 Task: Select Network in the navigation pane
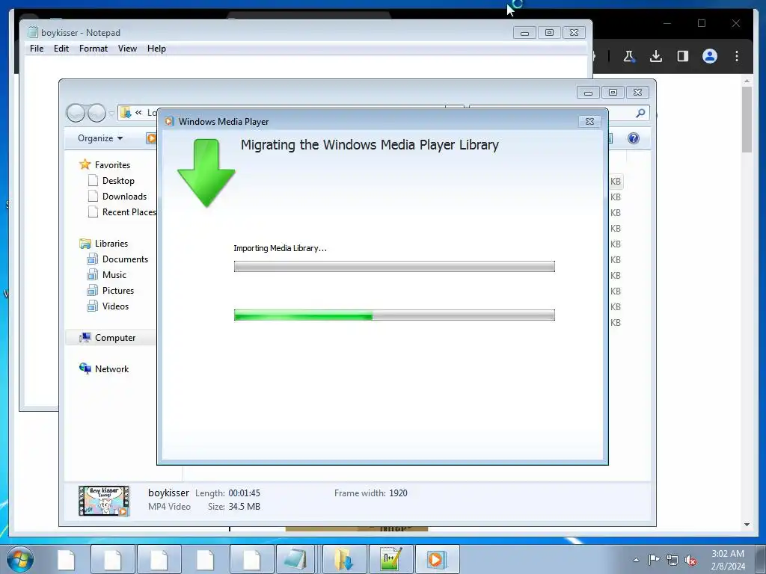pos(112,368)
